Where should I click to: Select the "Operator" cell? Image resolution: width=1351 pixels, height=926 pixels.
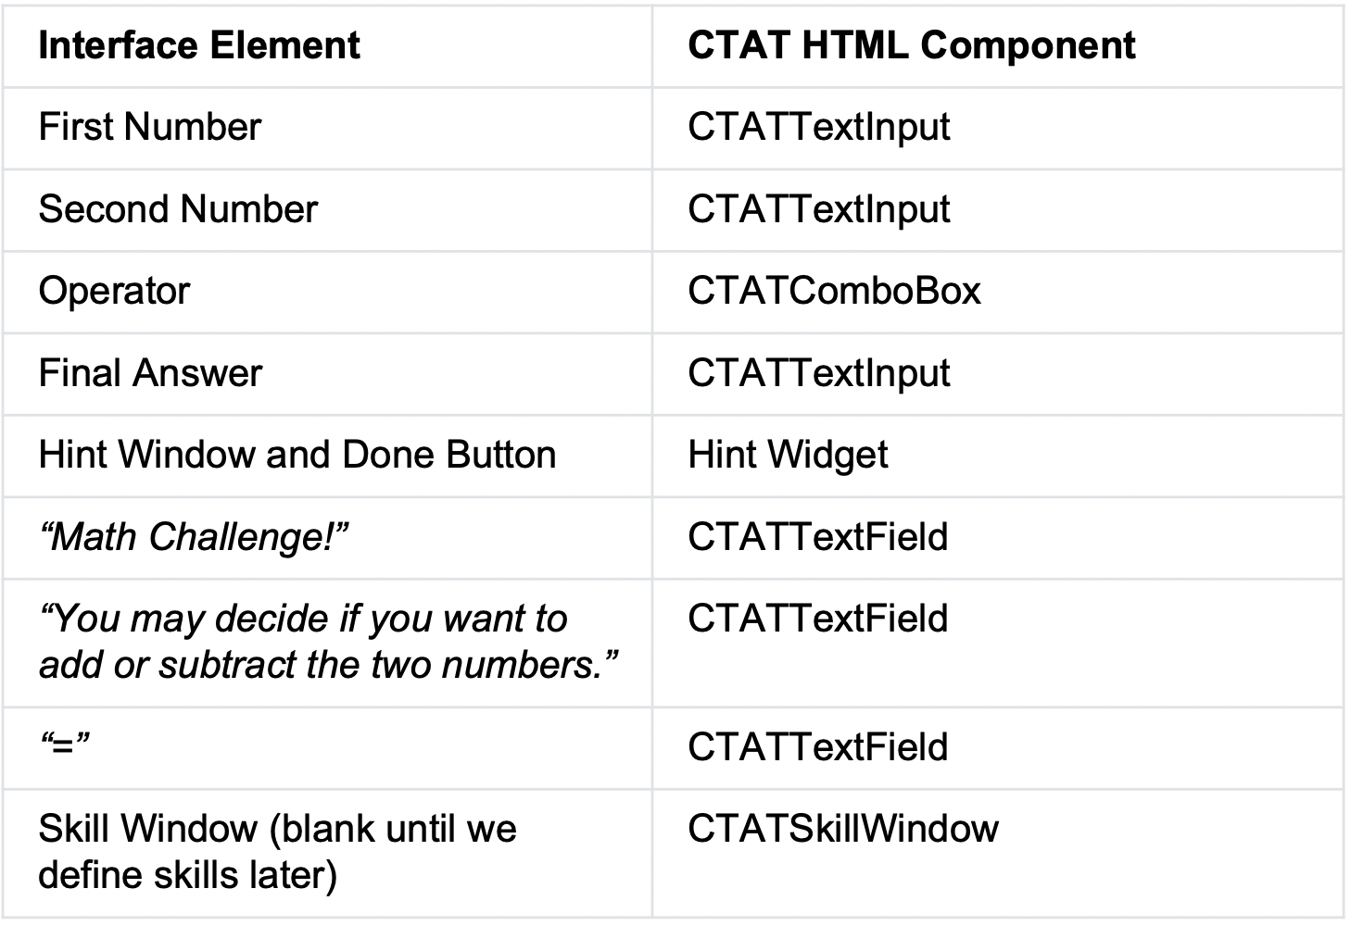114,291
